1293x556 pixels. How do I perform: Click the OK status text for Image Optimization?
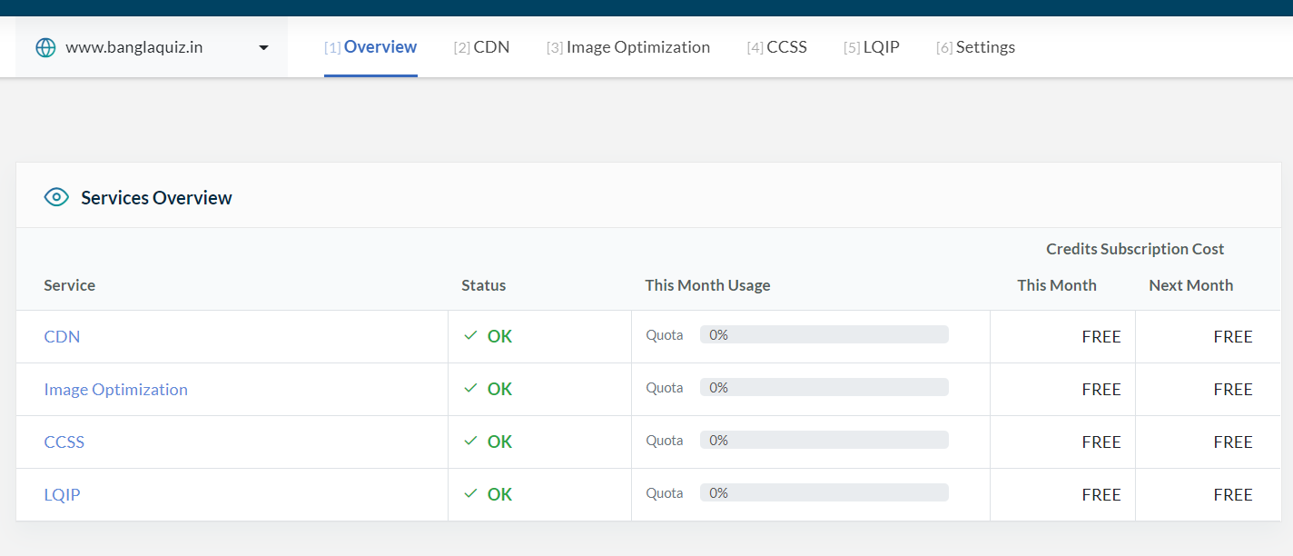(x=499, y=390)
